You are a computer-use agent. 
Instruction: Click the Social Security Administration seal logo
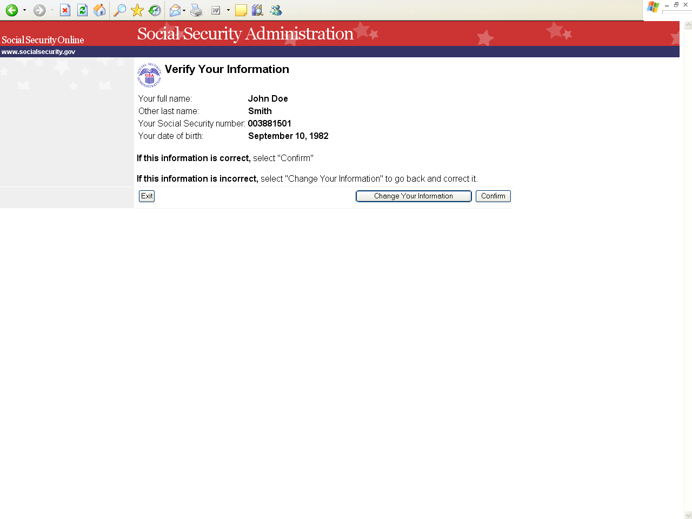(149, 75)
